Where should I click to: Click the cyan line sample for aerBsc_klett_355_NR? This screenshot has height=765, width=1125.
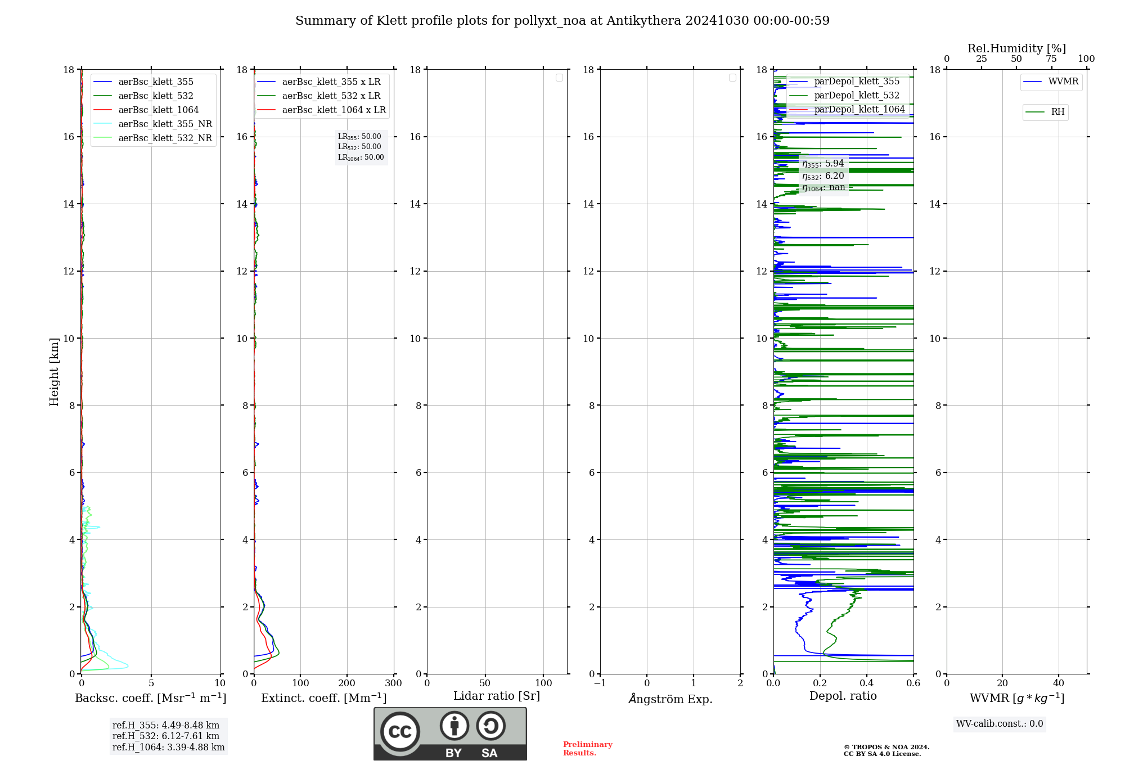tap(103, 124)
